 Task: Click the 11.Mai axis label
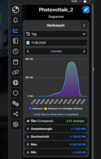(33, 102)
